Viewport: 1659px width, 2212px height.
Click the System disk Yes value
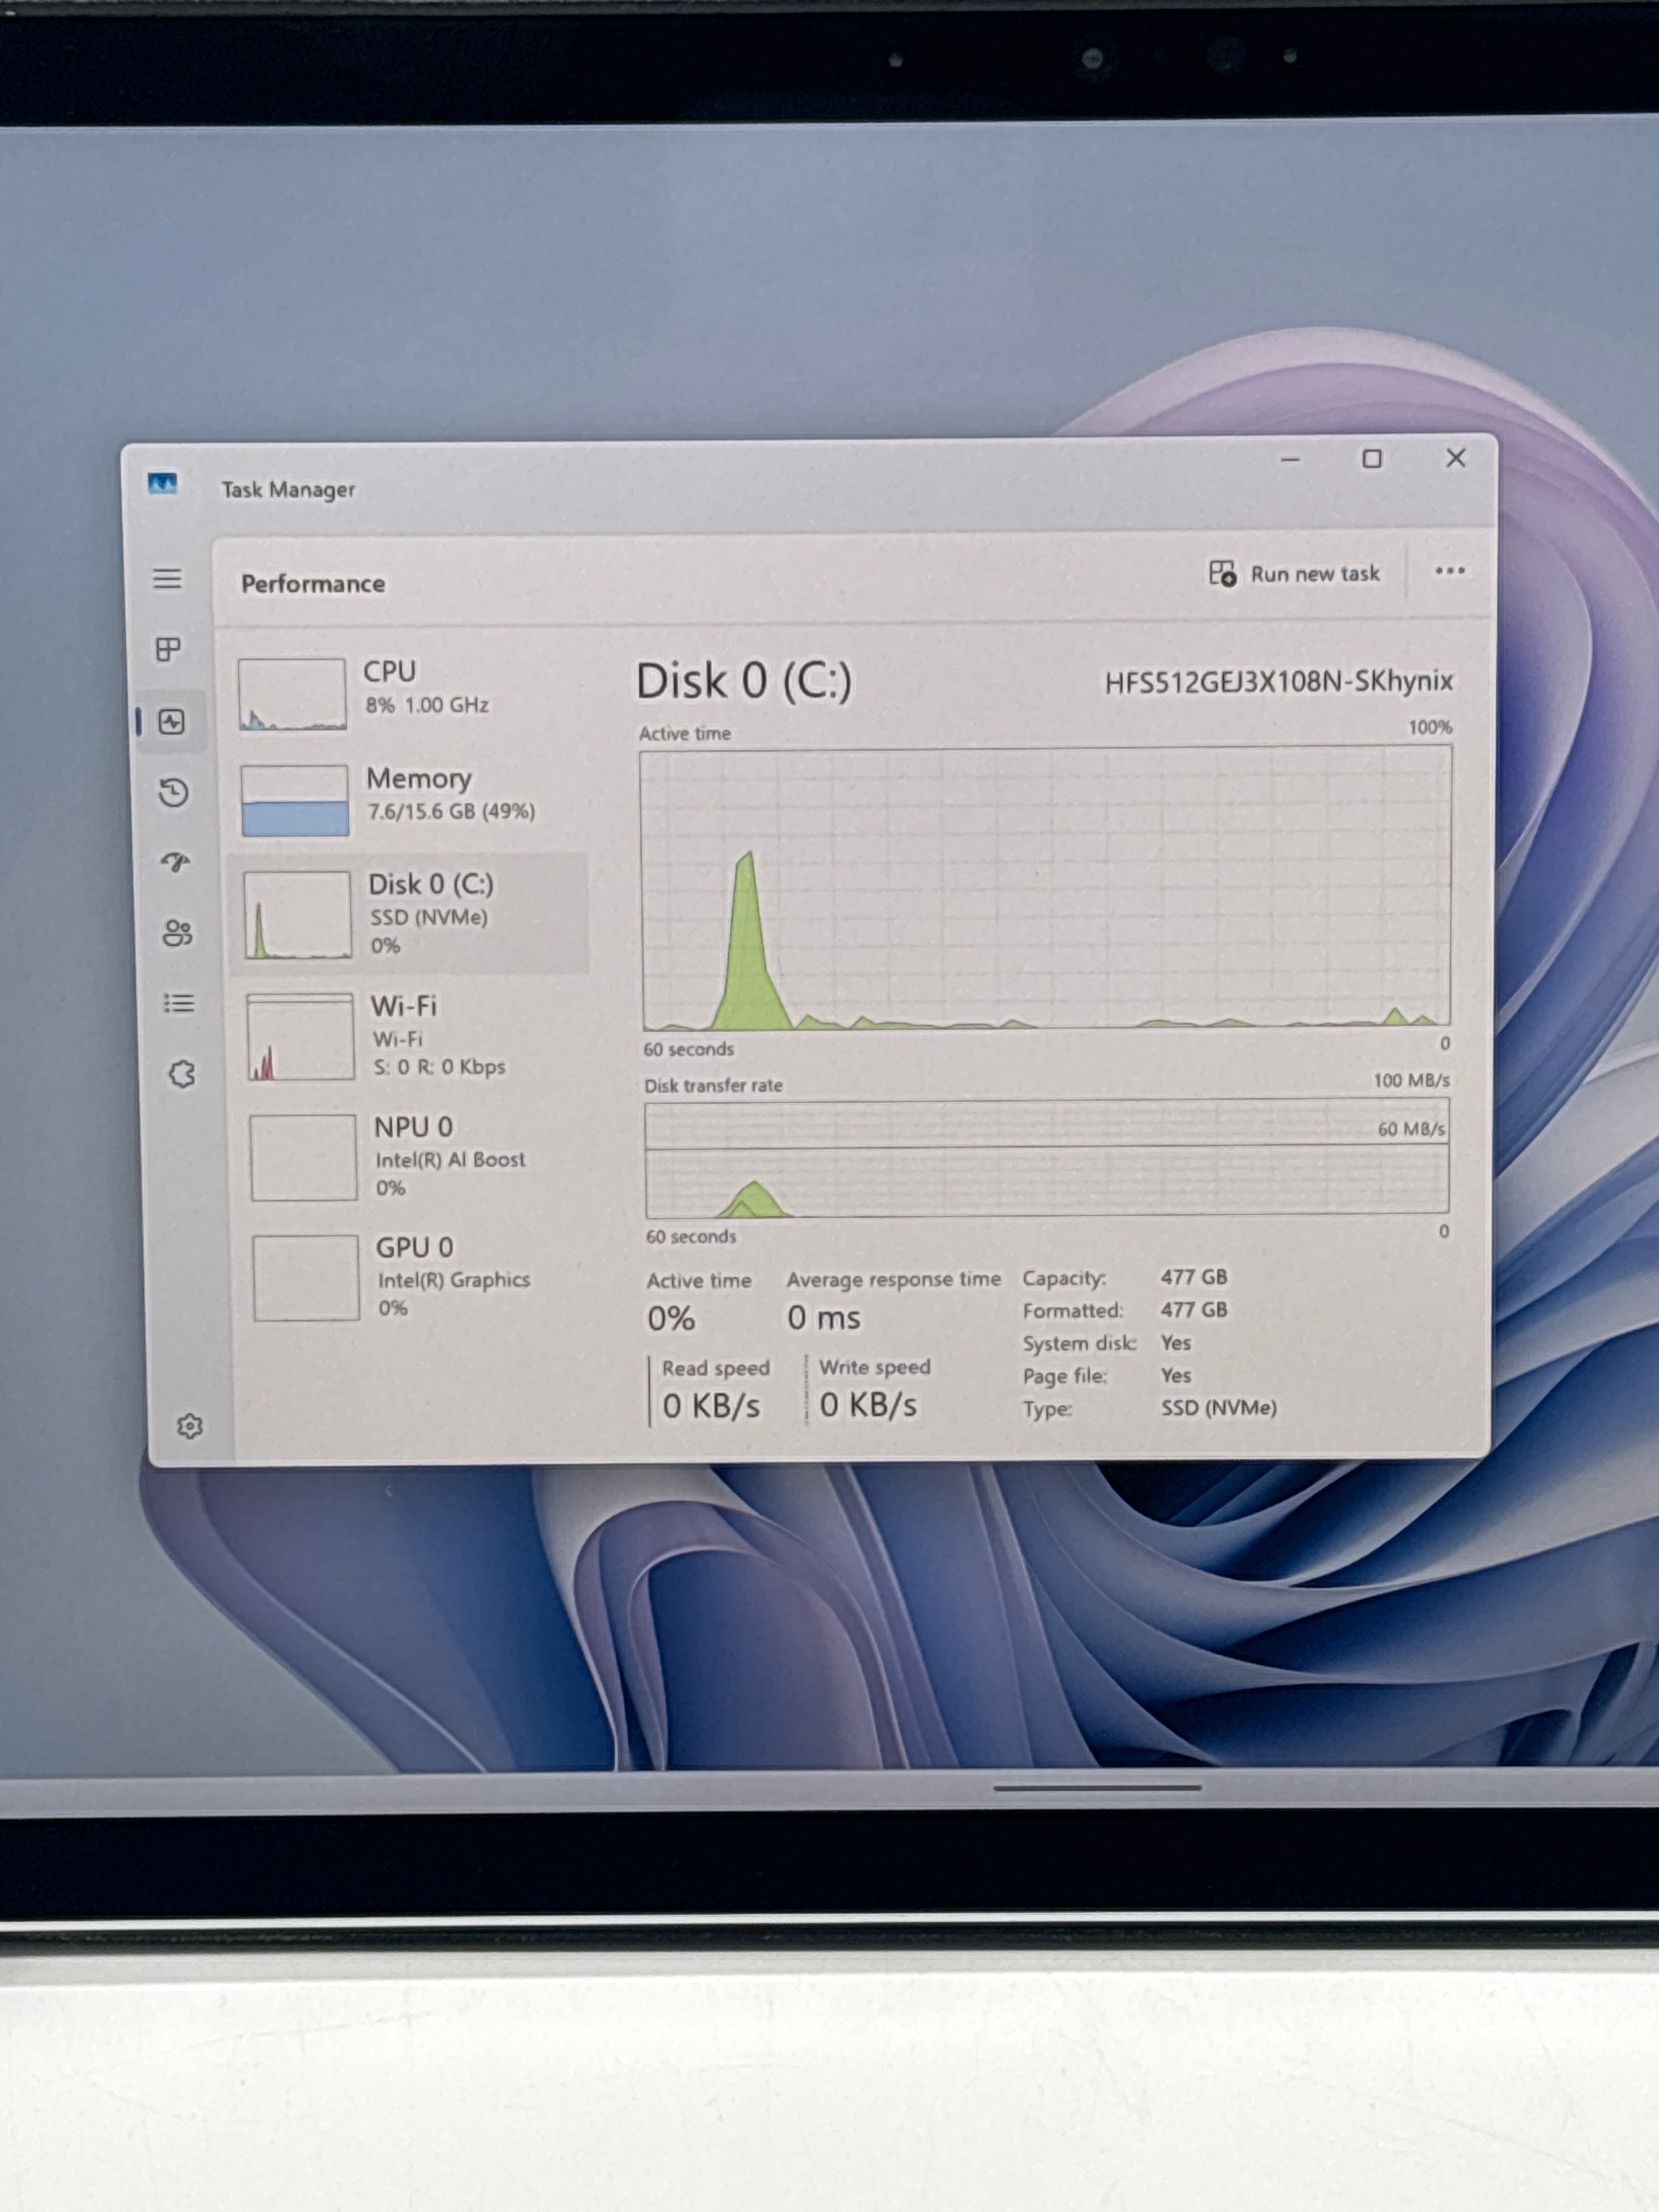point(1176,1342)
